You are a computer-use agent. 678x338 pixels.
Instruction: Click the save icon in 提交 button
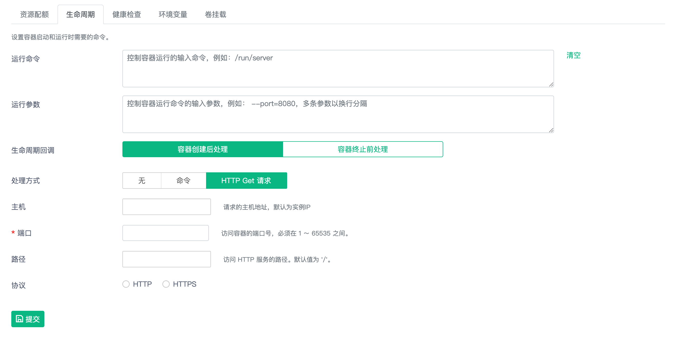20,319
